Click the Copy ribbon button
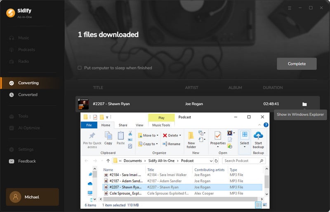 point(108,138)
